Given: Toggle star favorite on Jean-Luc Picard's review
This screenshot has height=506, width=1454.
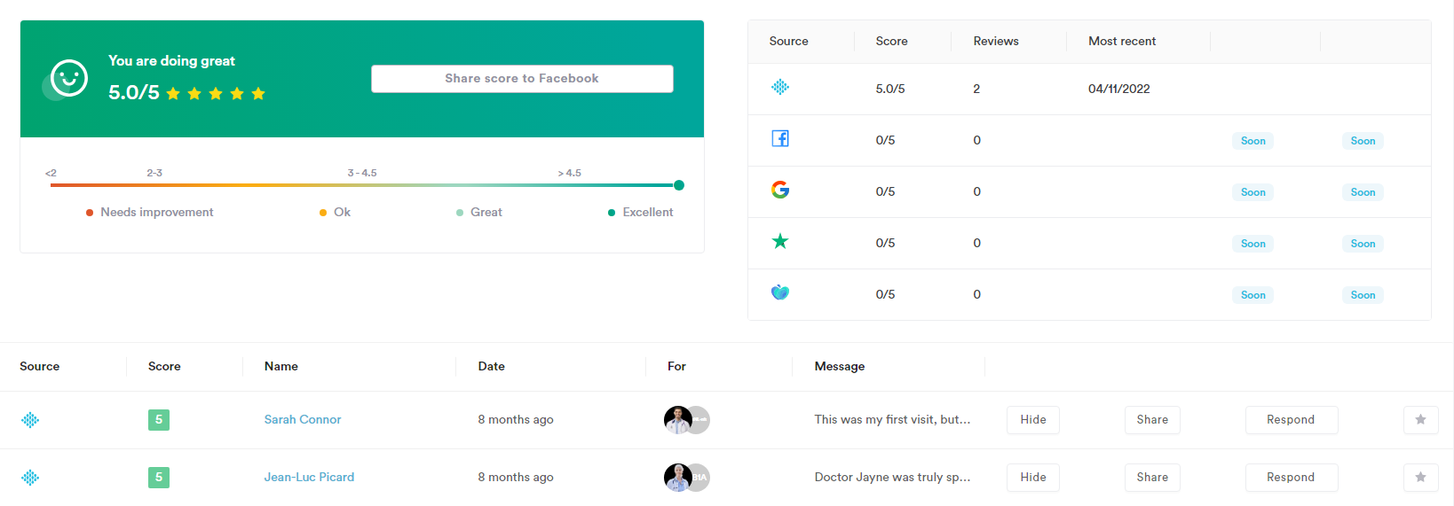Looking at the screenshot, I should [1420, 478].
